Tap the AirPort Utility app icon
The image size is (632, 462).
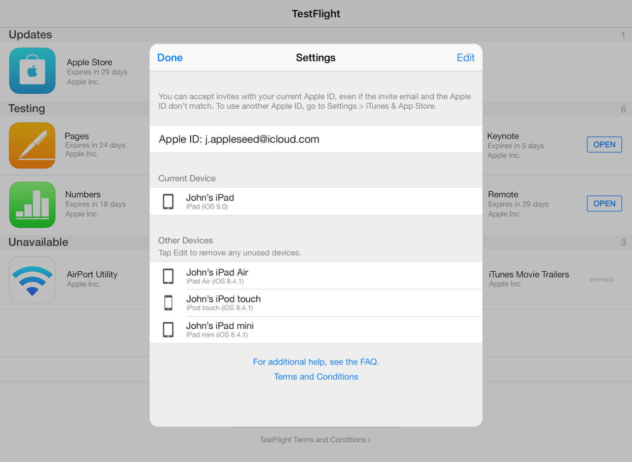point(32,279)
